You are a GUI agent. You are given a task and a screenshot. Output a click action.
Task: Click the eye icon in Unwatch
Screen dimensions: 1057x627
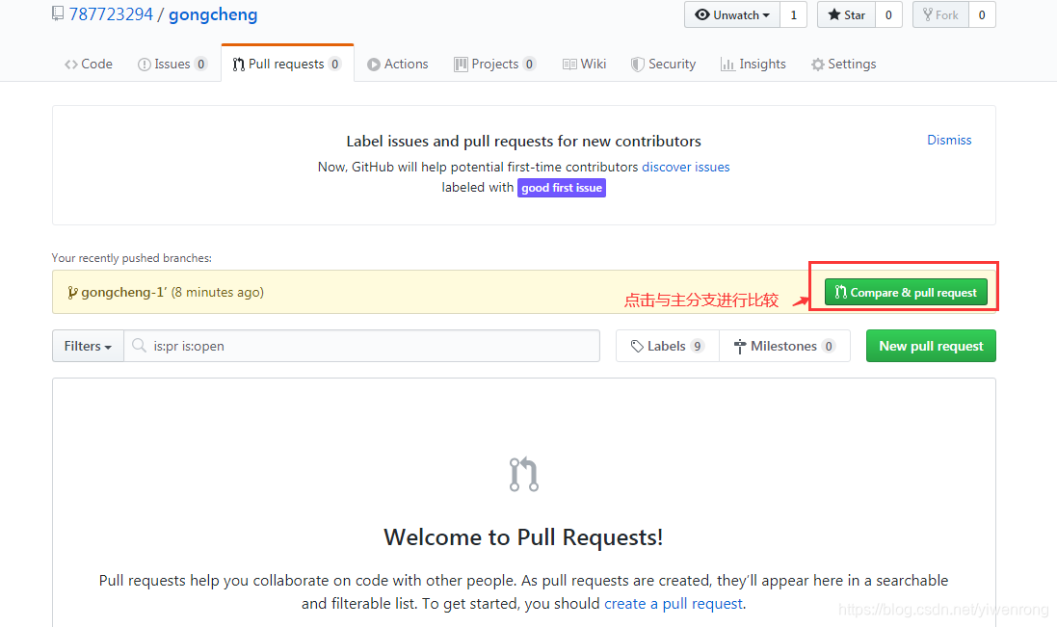(702, 14)
